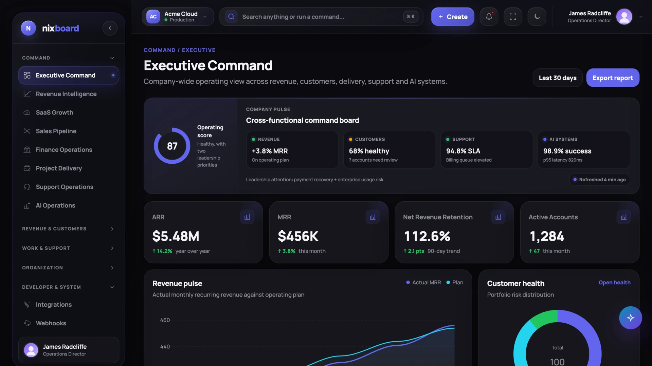Expand the REVENUE & CUSTOMERS section
Image resolution: width=652 pixels, height=366 pixels.
tap(69, 229)
